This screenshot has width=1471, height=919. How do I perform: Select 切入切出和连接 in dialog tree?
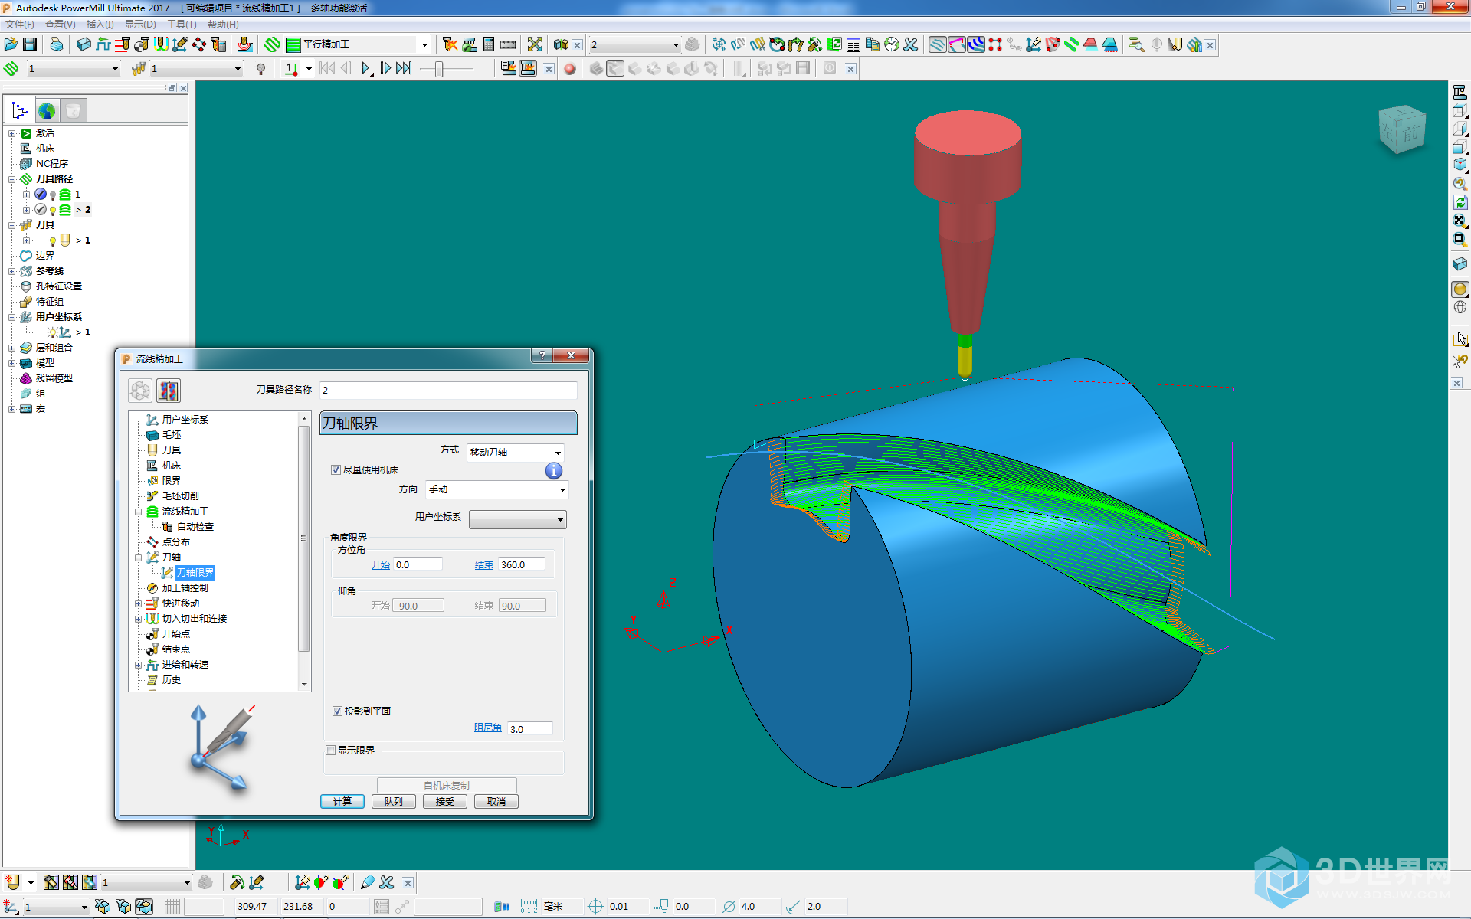click(194, 619)
